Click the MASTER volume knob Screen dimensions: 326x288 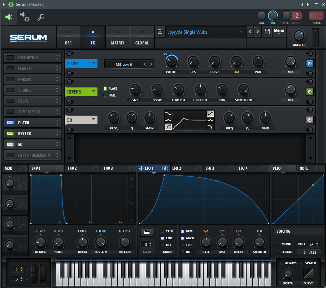[299, 35]
